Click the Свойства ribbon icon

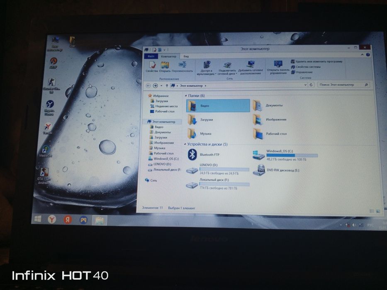[151, 67]
